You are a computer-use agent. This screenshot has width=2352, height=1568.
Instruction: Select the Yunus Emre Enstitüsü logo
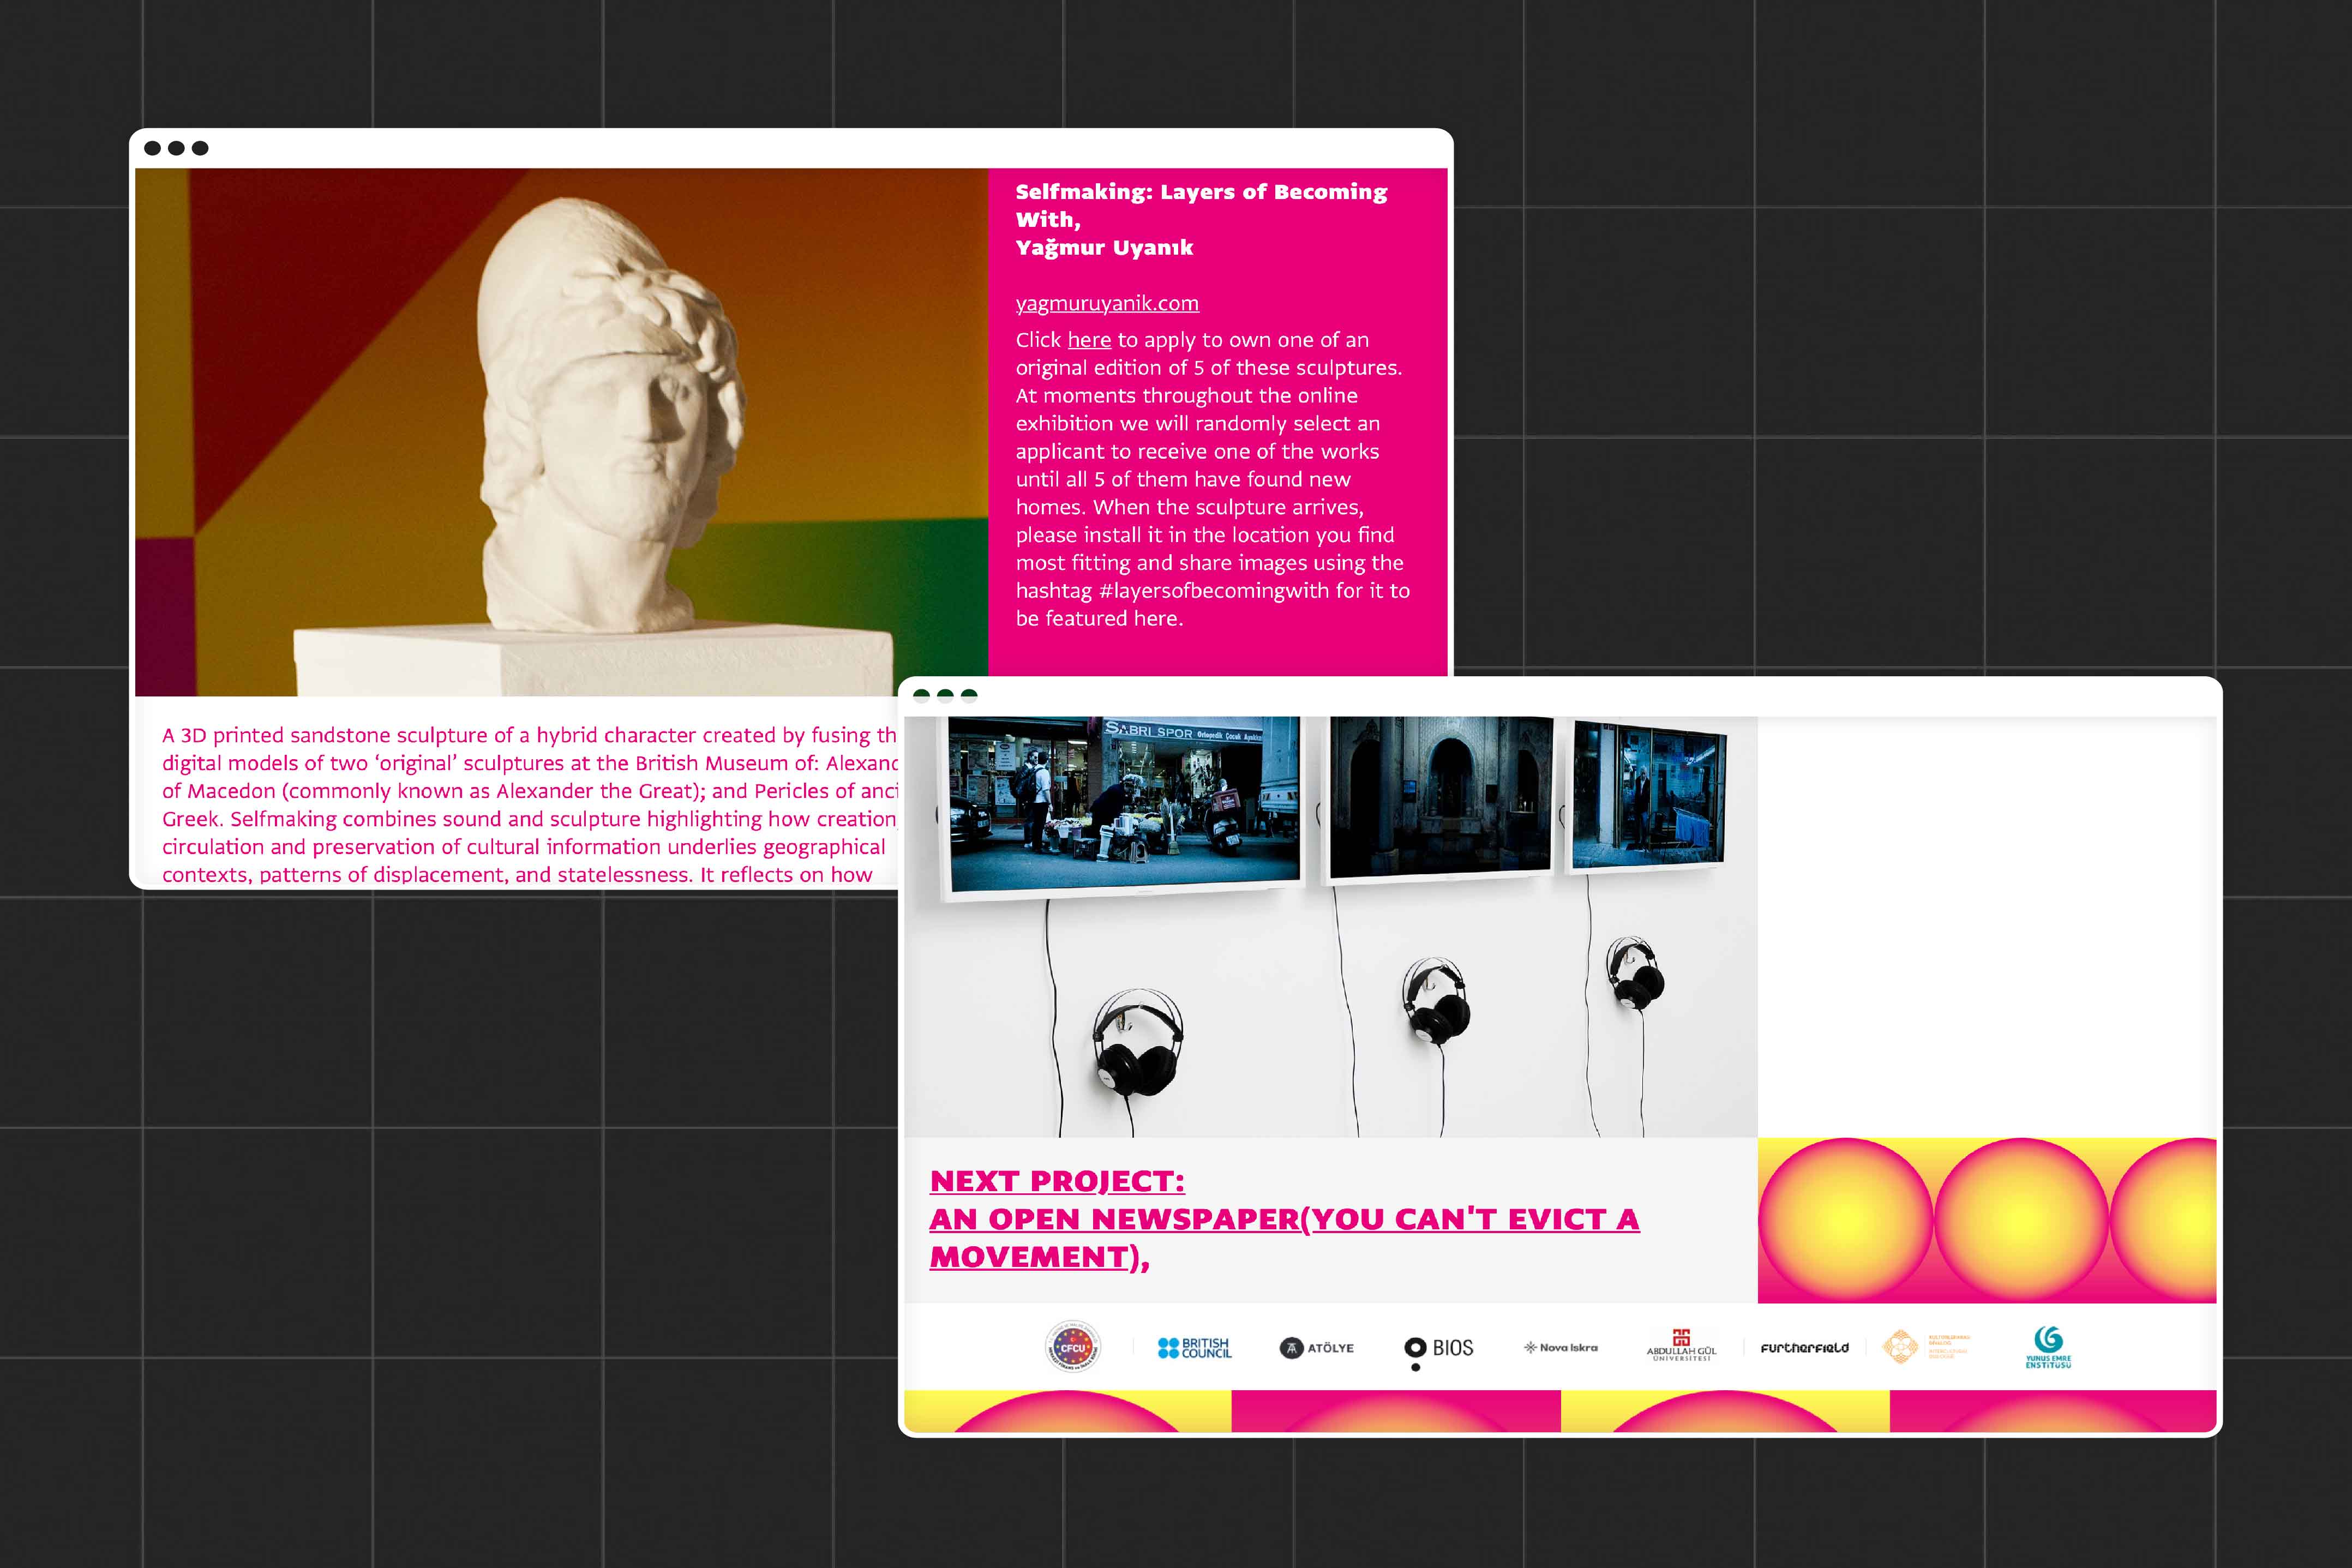2049,1347
